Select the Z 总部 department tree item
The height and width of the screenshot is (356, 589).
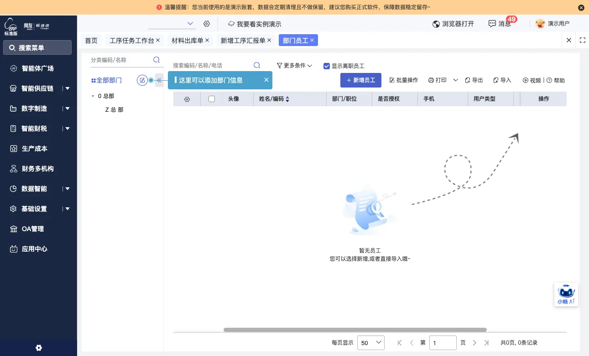point(114,110)
